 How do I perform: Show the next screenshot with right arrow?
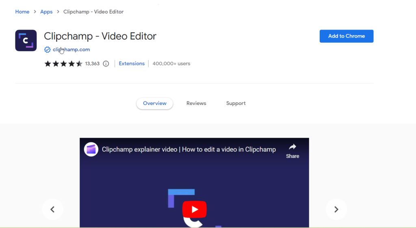[x=336, y=209]
